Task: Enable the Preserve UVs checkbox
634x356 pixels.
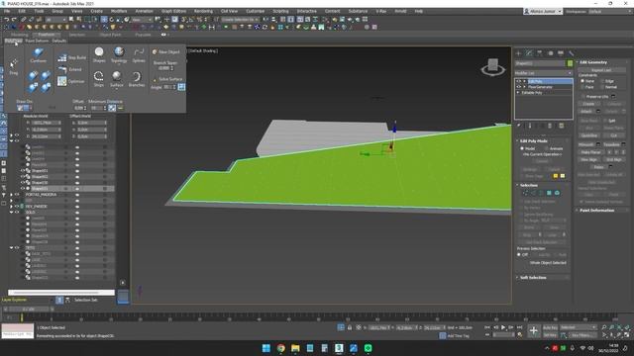Action: pos(582,97)
